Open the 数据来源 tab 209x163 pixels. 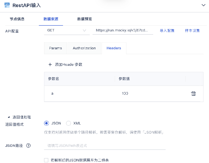(51, 19)
